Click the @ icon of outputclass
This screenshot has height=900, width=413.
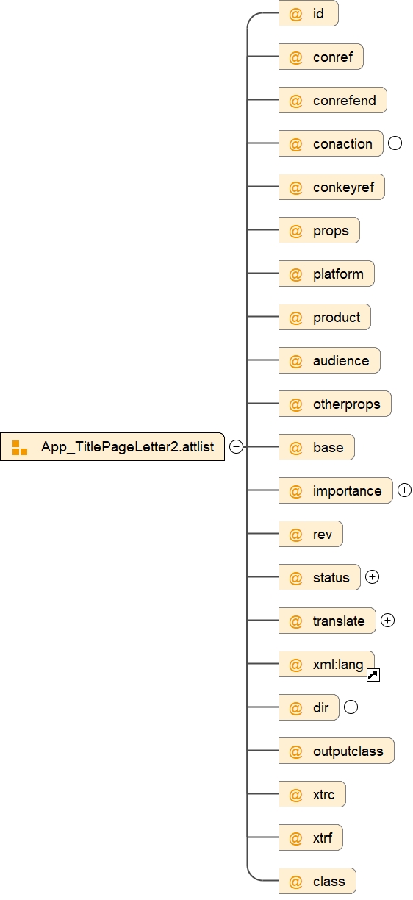click(296, 751)
